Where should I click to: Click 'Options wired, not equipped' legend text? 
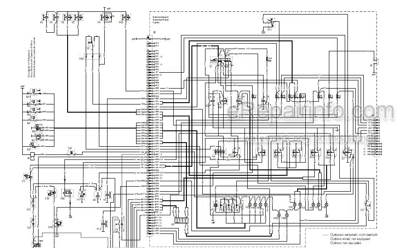tap(350, 238)
